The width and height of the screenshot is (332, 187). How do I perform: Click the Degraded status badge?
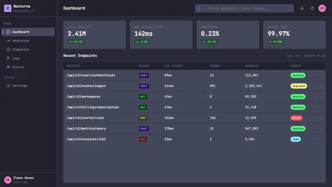point(298,86)
